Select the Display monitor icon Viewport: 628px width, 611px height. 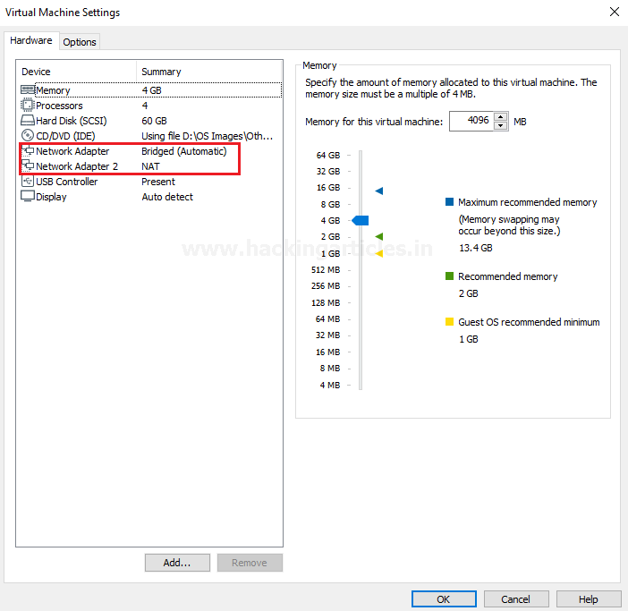click(28, 197)
